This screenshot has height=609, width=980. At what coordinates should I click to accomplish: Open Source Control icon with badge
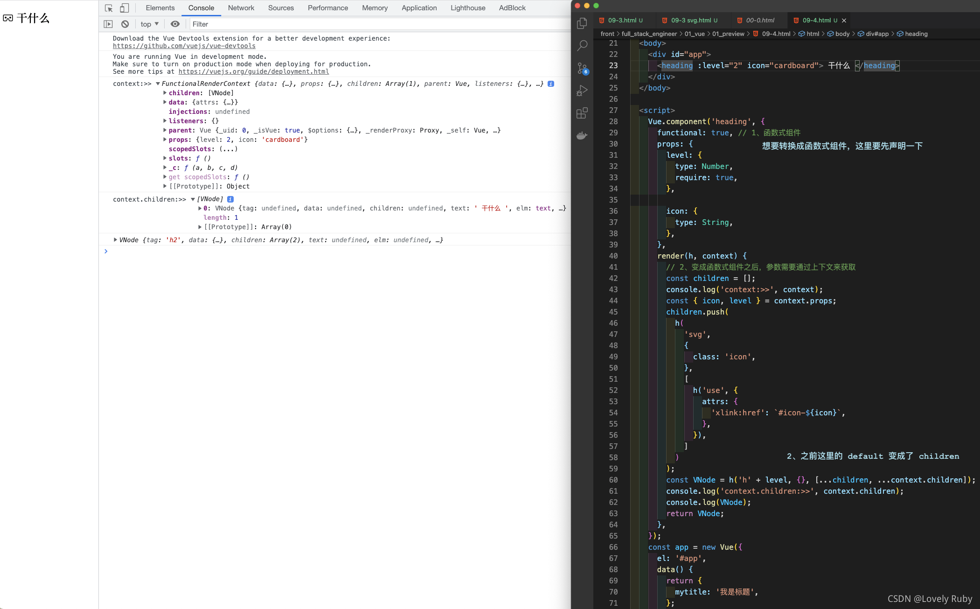pyautogui.click(x=582, y=68)
